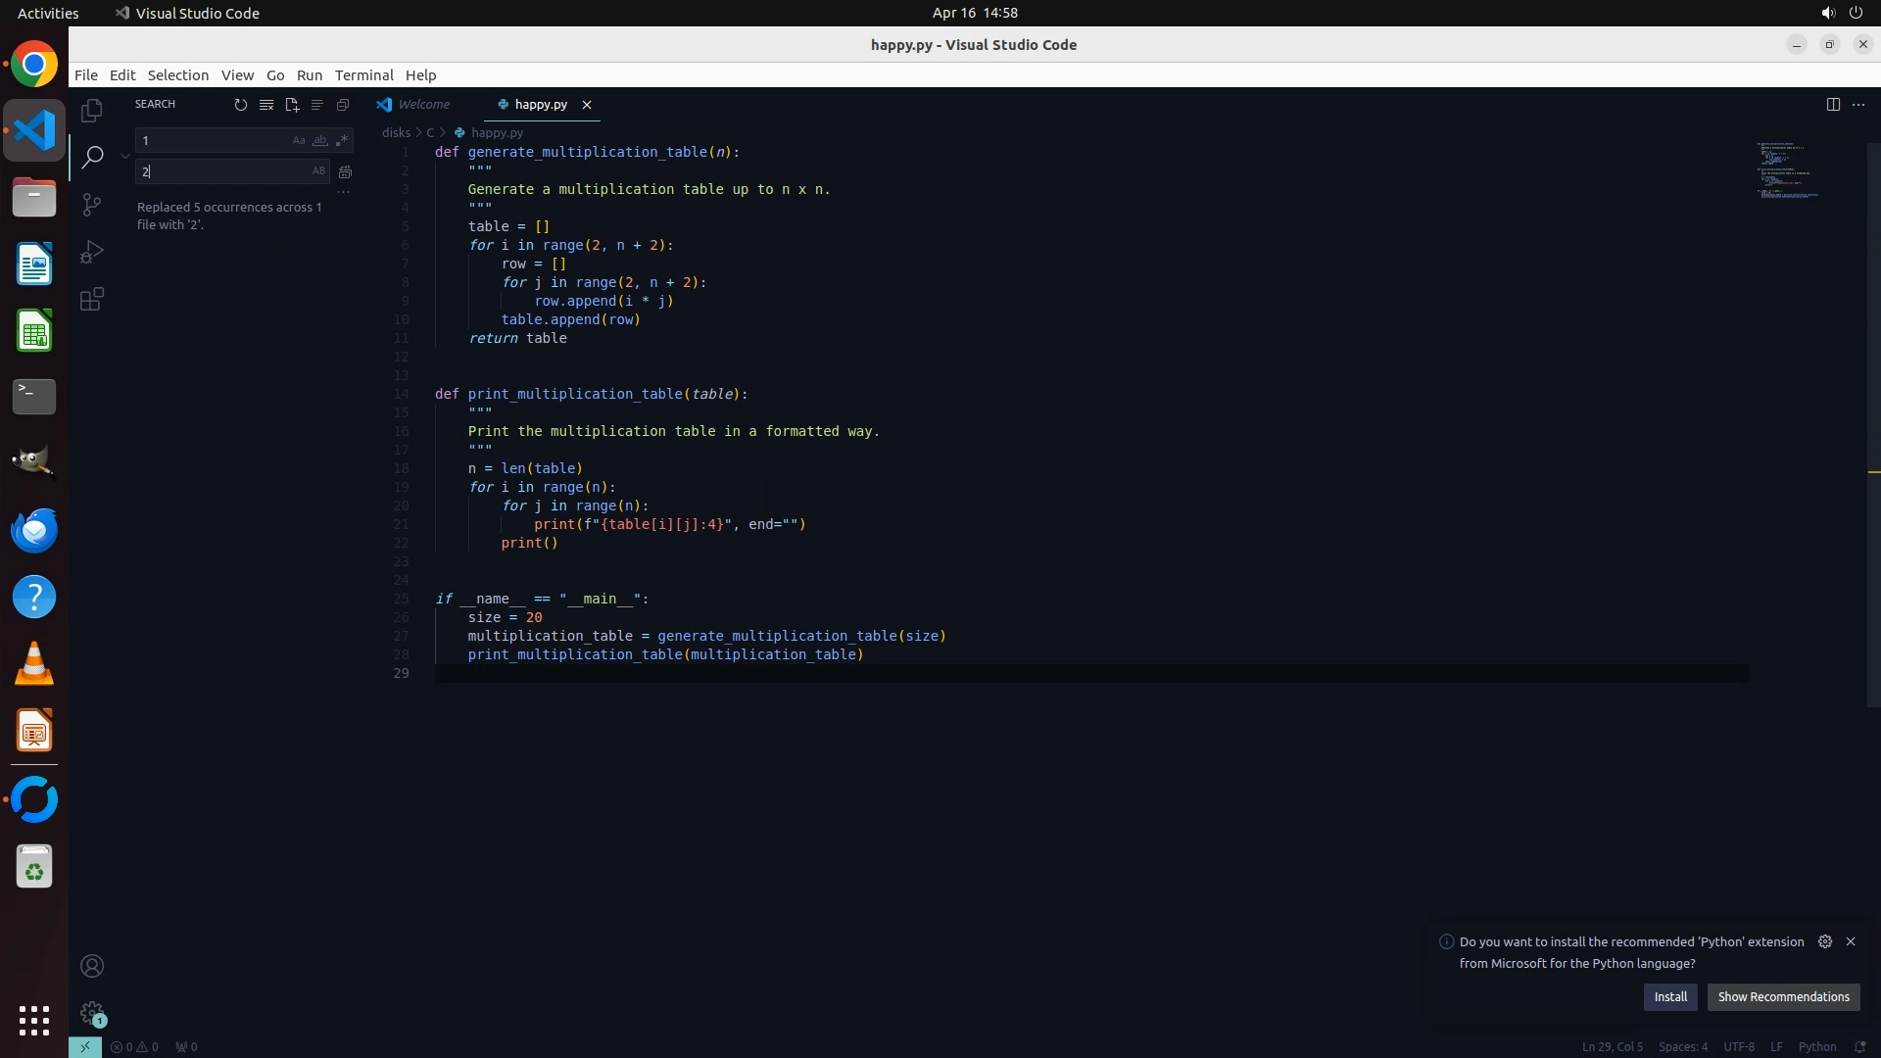
Task: Open the Terminal menu
Action: 363,75
